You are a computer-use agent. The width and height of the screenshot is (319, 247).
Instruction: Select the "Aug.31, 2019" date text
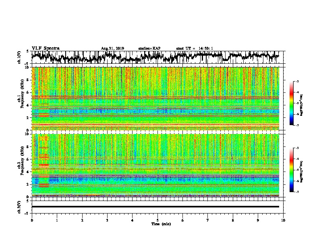pyautogui.click(x=112, y=48)
